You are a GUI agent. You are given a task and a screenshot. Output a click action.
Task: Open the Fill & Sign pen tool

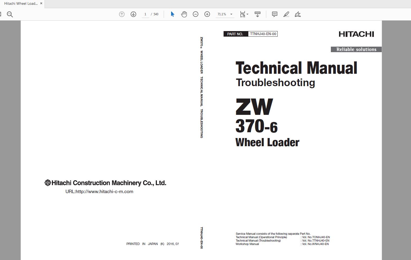298,14
